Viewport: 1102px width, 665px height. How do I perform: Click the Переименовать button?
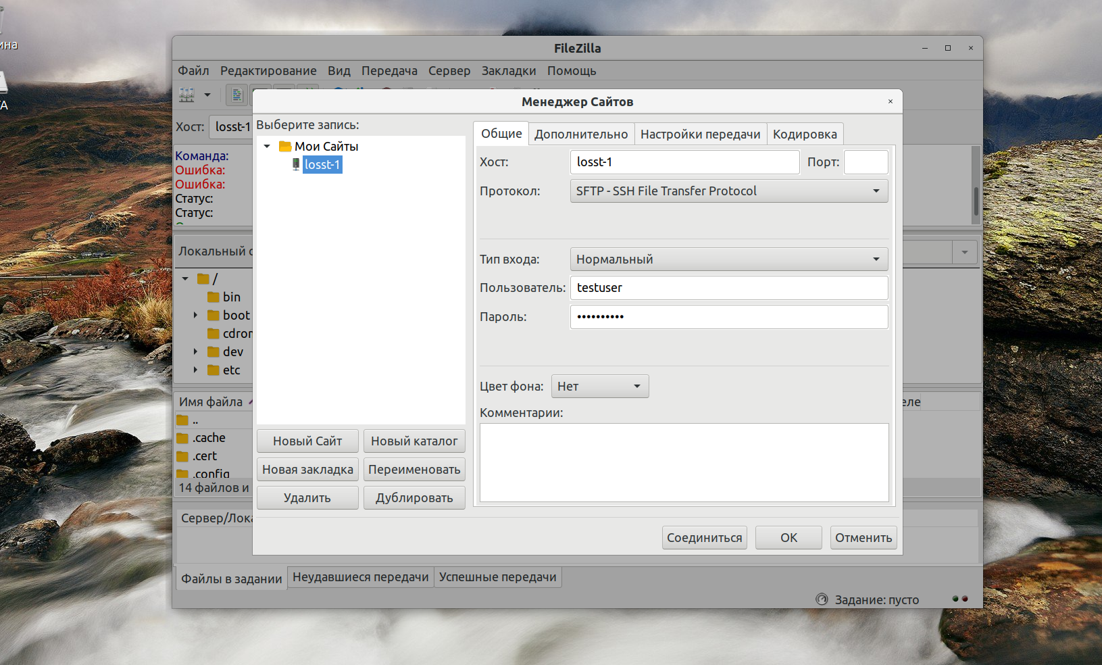click(414, 470)
